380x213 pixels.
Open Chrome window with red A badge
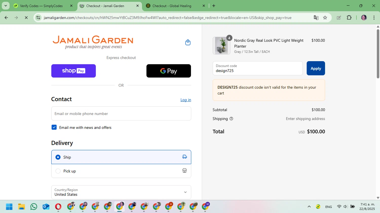tap(169, 206)
